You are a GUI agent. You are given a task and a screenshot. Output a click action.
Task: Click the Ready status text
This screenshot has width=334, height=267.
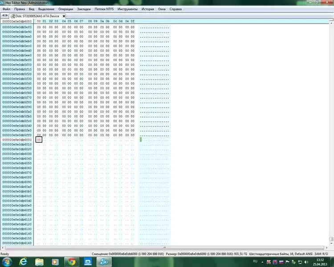(x=5, y=254)
